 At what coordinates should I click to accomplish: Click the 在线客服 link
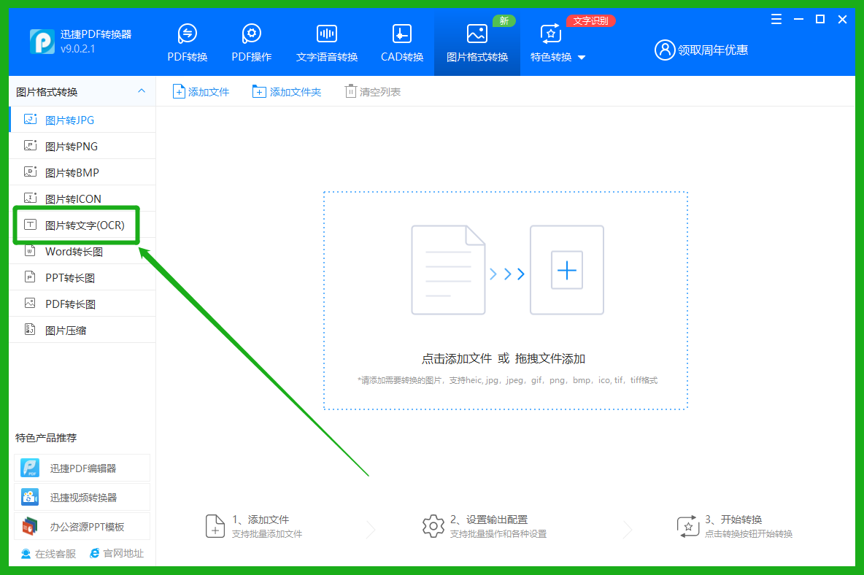[48, 554]
